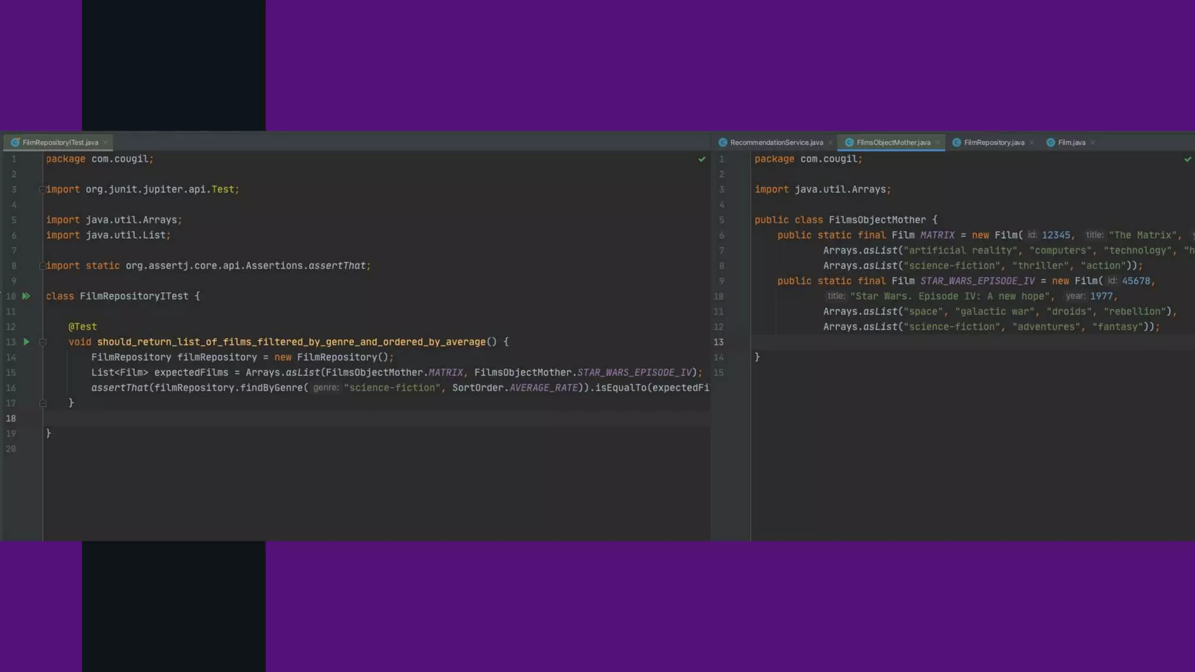
Task: Collapse test method fold marker at line 13
Action: pyautogui.click(x=43, y=342)
